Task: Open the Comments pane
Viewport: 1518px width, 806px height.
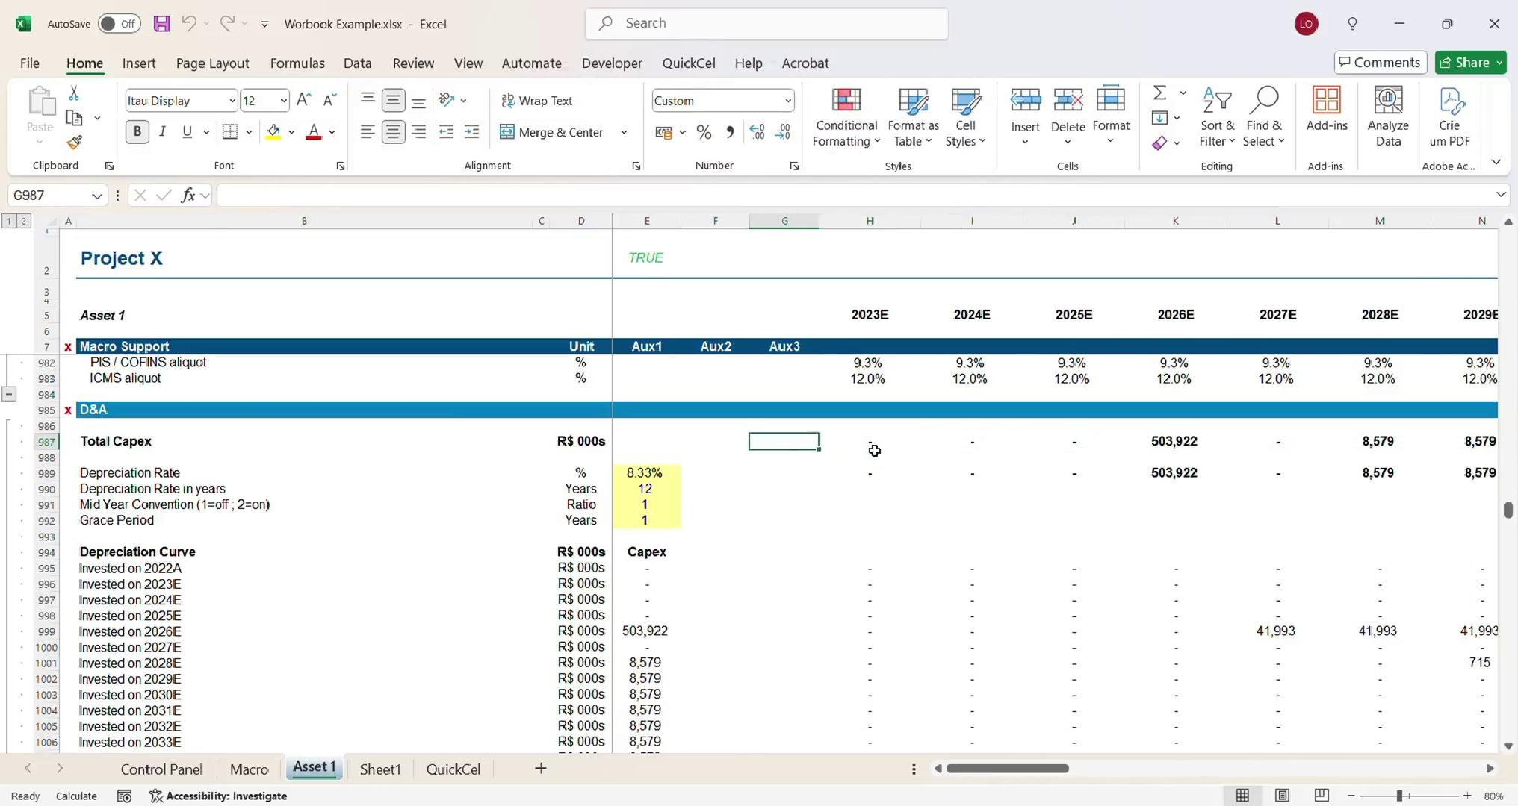Action: (1380, 63)
